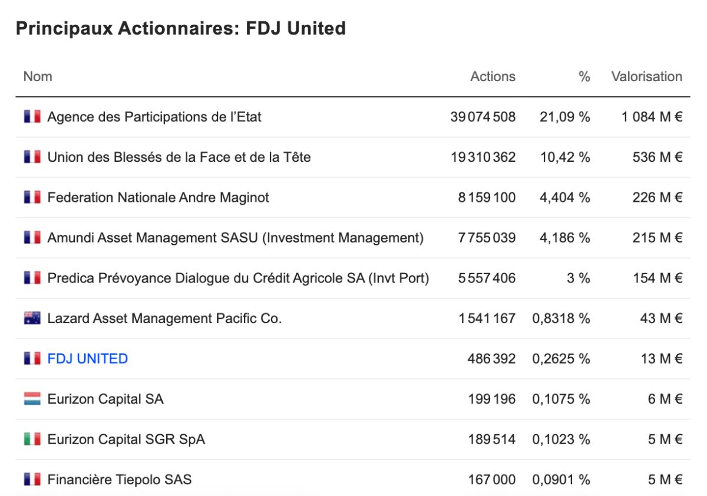Click the flag beside Union des Blessés
The width and height of the screenshot is (707, 496).
pos(32,157)
